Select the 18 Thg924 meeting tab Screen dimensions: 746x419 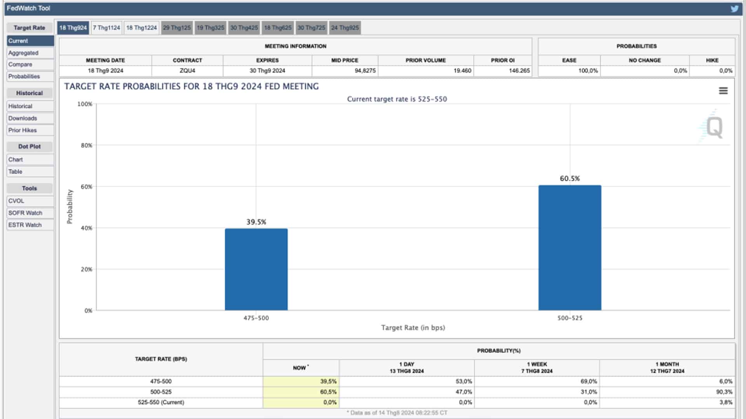[73, 28]
